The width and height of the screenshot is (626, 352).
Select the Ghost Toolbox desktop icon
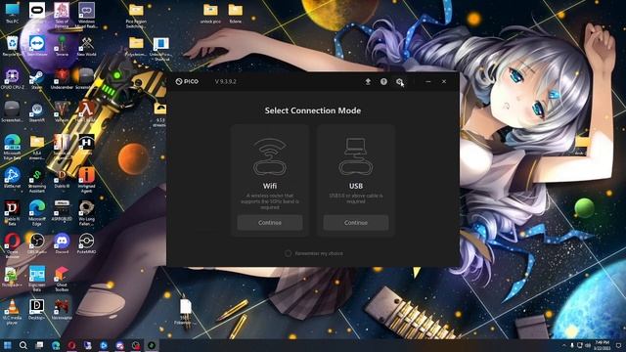pyautogui.click(x=62, y=279)
